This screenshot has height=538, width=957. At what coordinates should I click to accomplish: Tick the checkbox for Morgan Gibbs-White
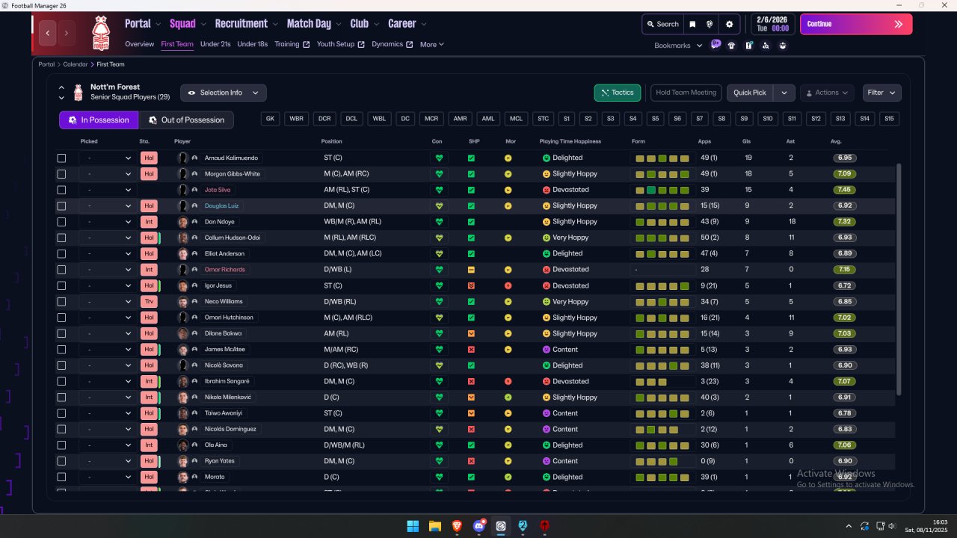(61, 174)
